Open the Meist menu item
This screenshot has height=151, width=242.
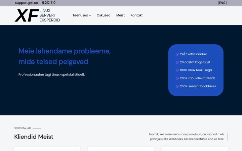click(120, 15)
